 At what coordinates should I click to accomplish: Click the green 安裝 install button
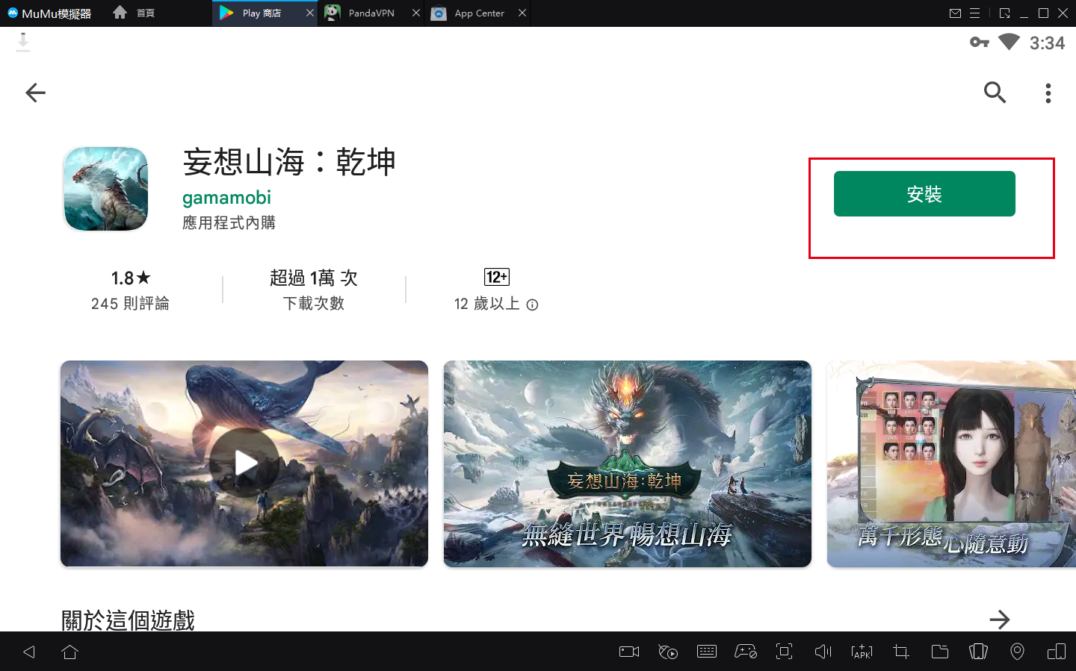point(924,194)
